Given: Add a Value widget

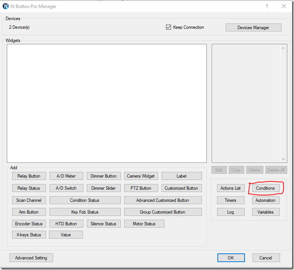Looking at the screenshot, I should coord(66,235).
